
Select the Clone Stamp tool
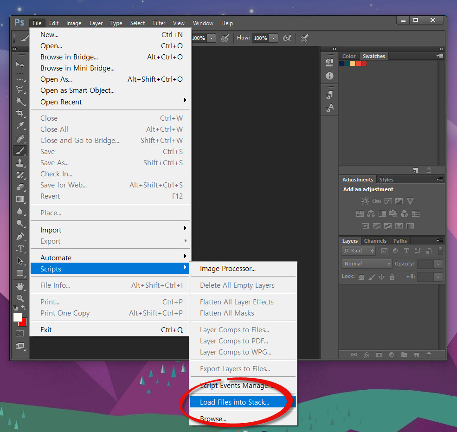(20, 163)
